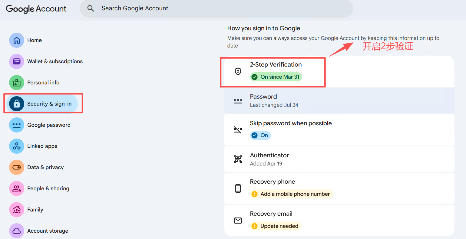Open the Password last changed row

(x=339, y=101)
